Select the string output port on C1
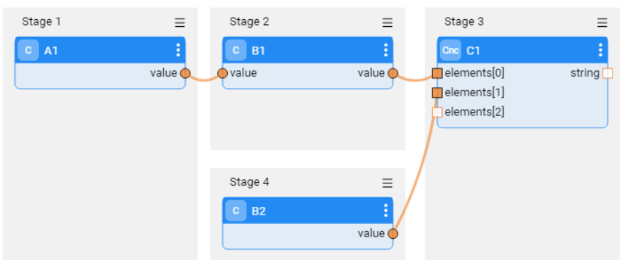The image size is (626, 260). pos(608,74)
